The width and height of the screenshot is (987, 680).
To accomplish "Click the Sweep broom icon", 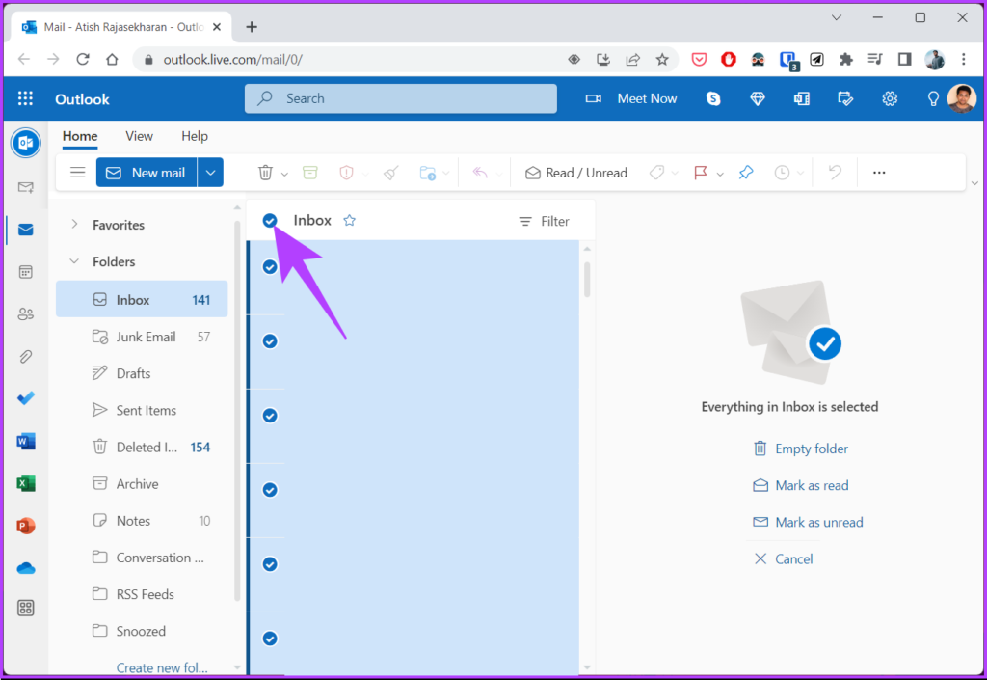I will (391, 173).
